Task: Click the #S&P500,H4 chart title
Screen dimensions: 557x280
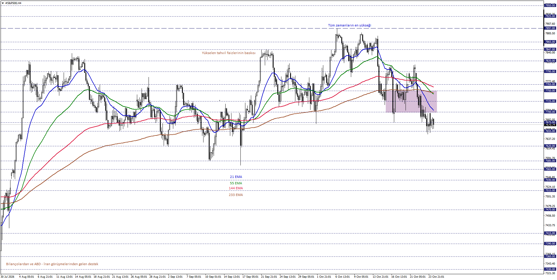Action: tap(13, 3)
